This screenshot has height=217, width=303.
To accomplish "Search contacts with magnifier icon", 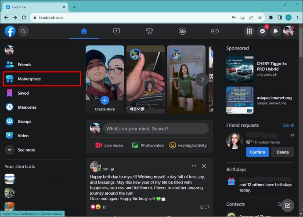I will [279, 204].
